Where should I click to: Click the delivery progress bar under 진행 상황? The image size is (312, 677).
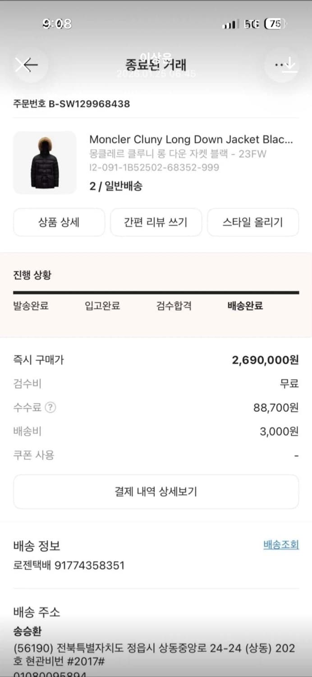[156, 292]
